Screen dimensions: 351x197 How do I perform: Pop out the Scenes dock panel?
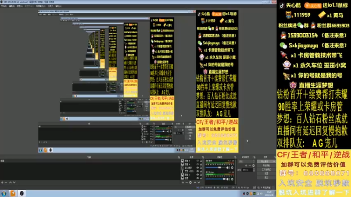pos(179,157)
